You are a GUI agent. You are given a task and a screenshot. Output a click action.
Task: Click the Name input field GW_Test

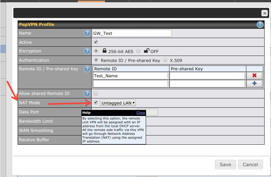[132, 33]
